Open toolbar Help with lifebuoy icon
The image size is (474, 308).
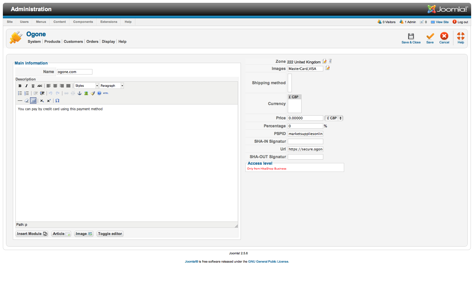point(461,39)
